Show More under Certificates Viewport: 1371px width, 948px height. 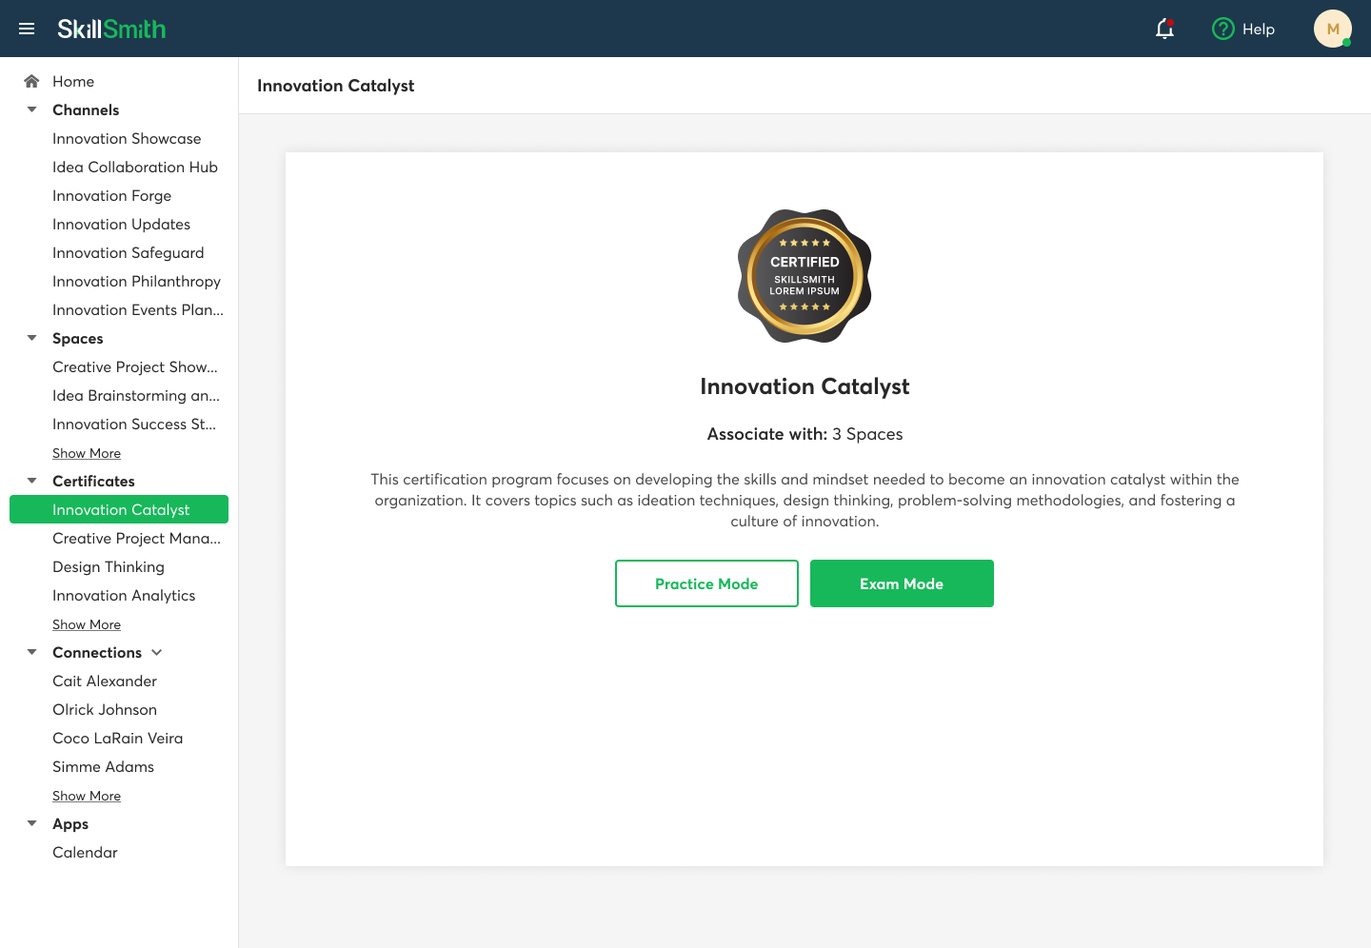click(x=87, y=624)
